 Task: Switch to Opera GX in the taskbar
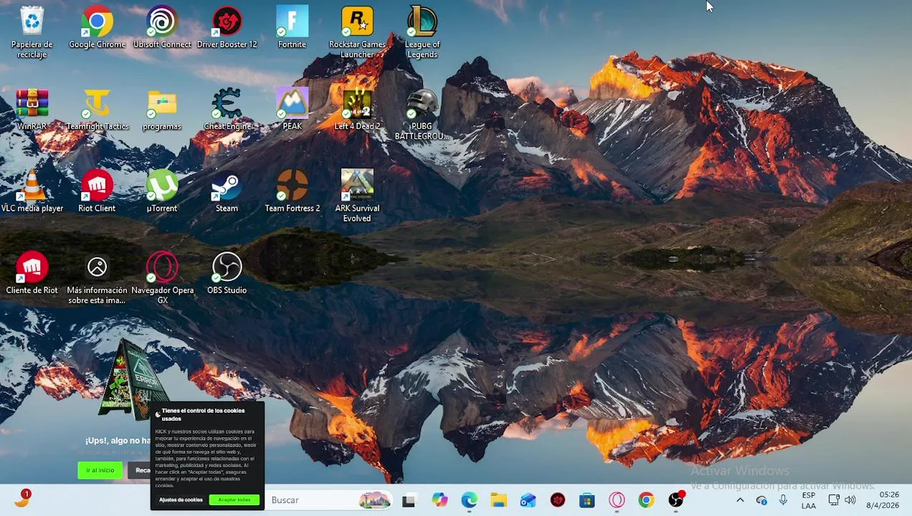click(x=617, y=500)
